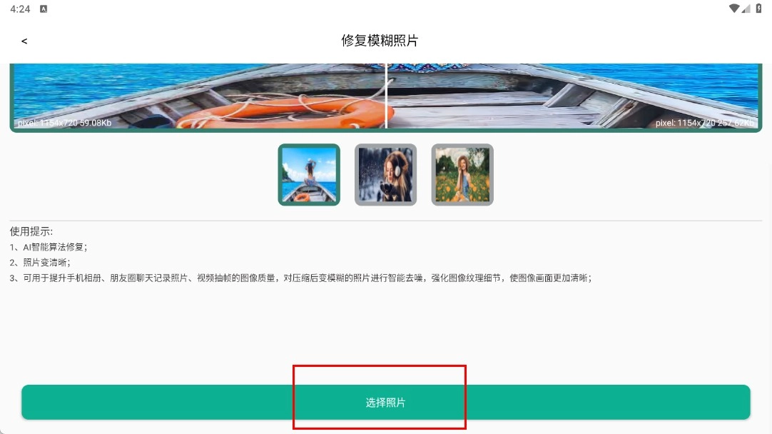The width and height of the screenshot is (772, 434).
Task: Go back using the < arrow
Action: [24, 41]
